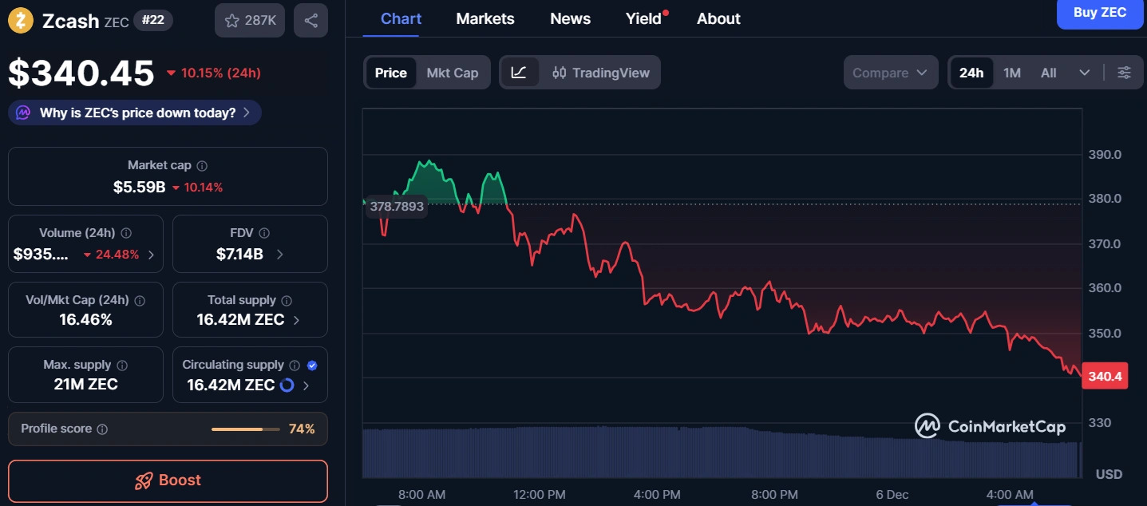
Task: Click the Profile score progress bar
Action: click(245, 429)
